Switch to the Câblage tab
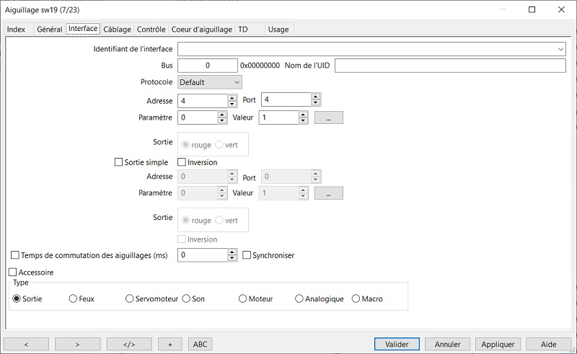Viewport: 577px width, 354px height. pyautogui.click(x=117, y=30)
